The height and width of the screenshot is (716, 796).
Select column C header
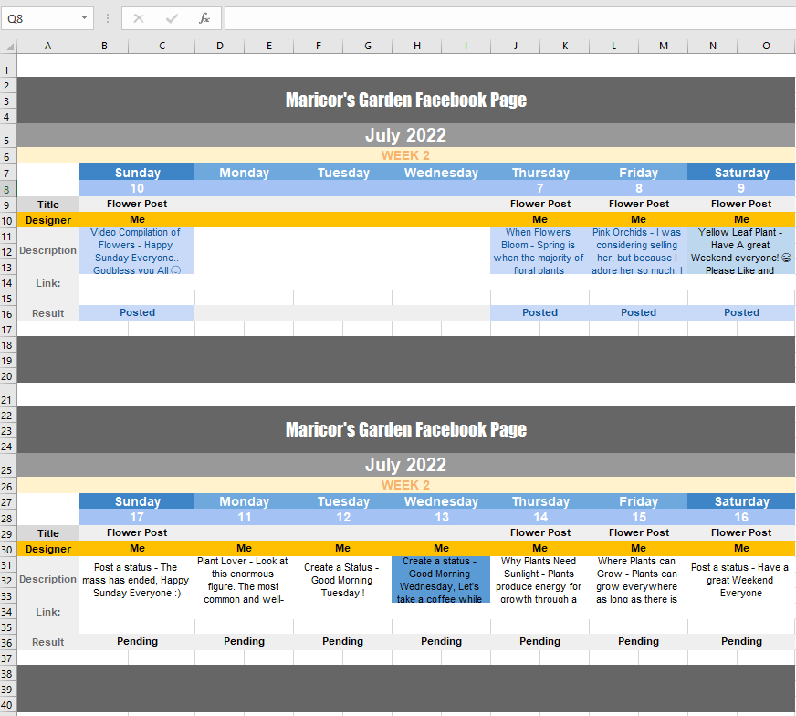pos(162,47)
